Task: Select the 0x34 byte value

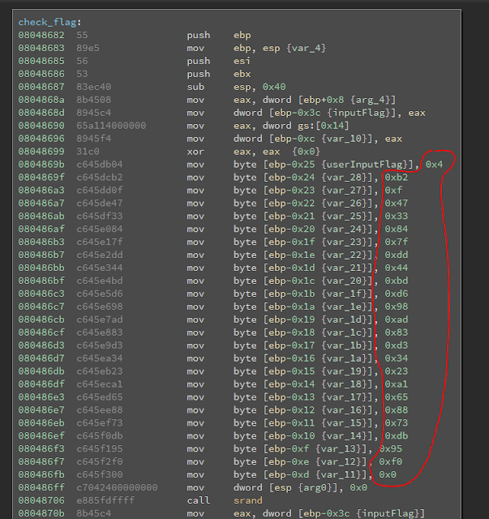Action: [x=397, y=358]
